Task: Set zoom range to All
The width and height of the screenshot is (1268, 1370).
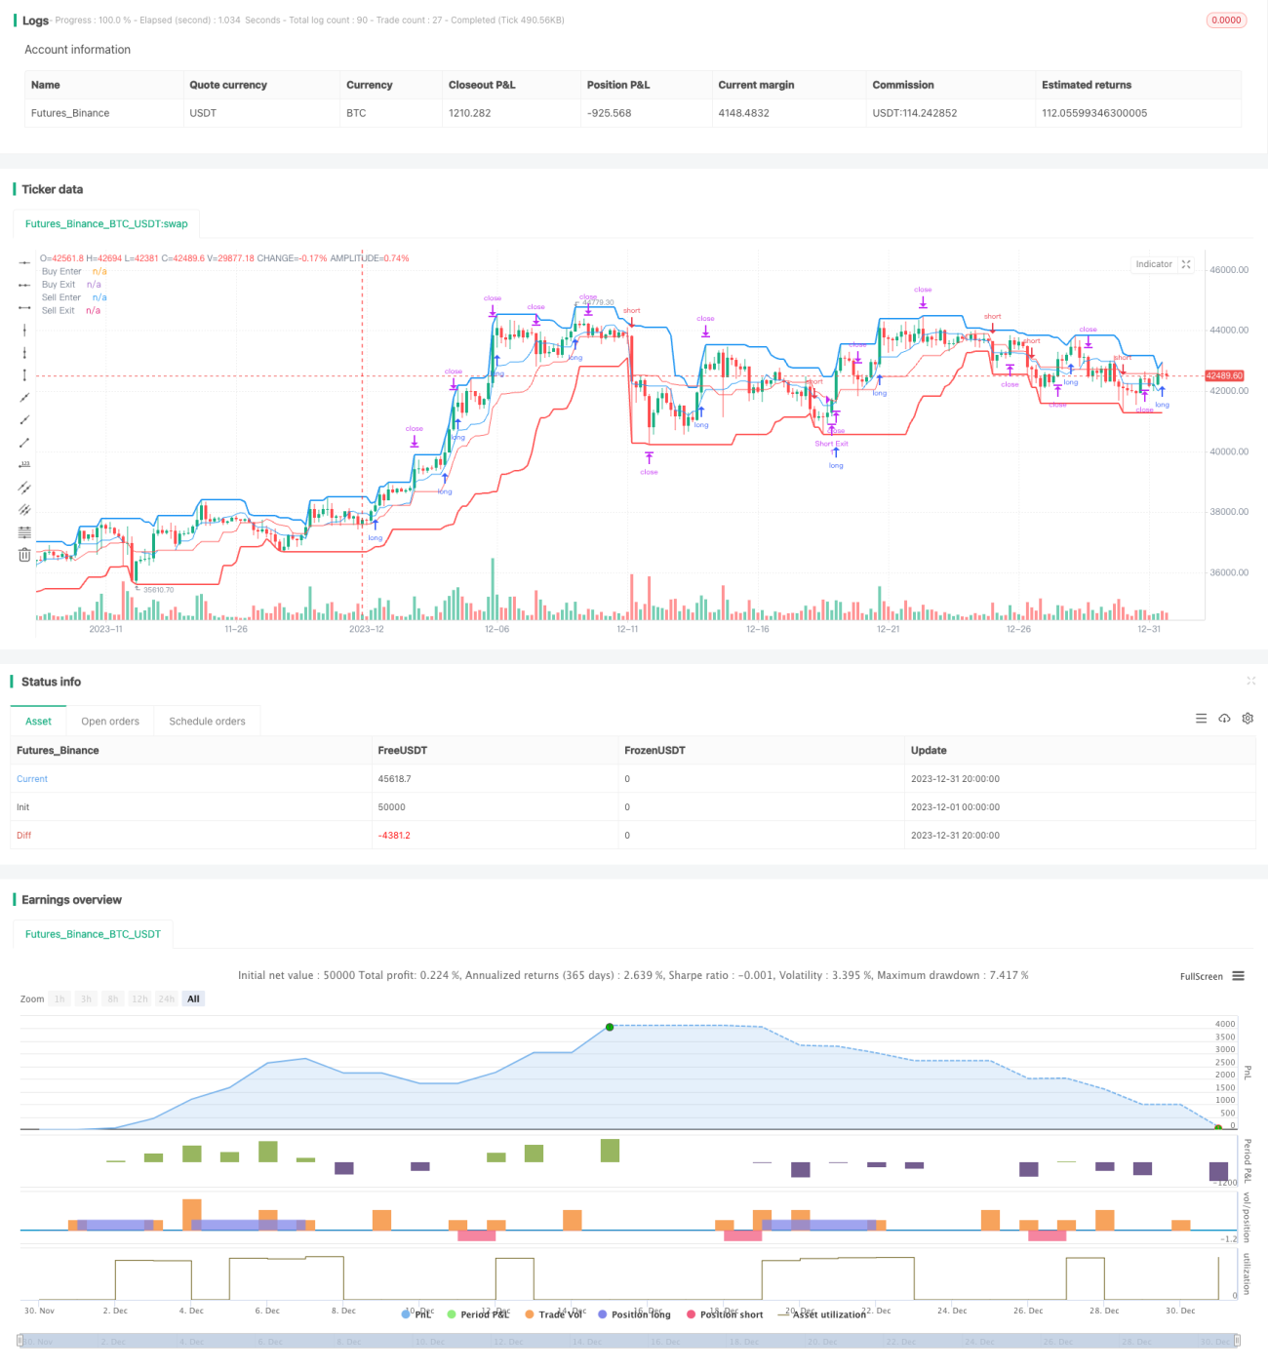Action: click(x=193, y=998)
